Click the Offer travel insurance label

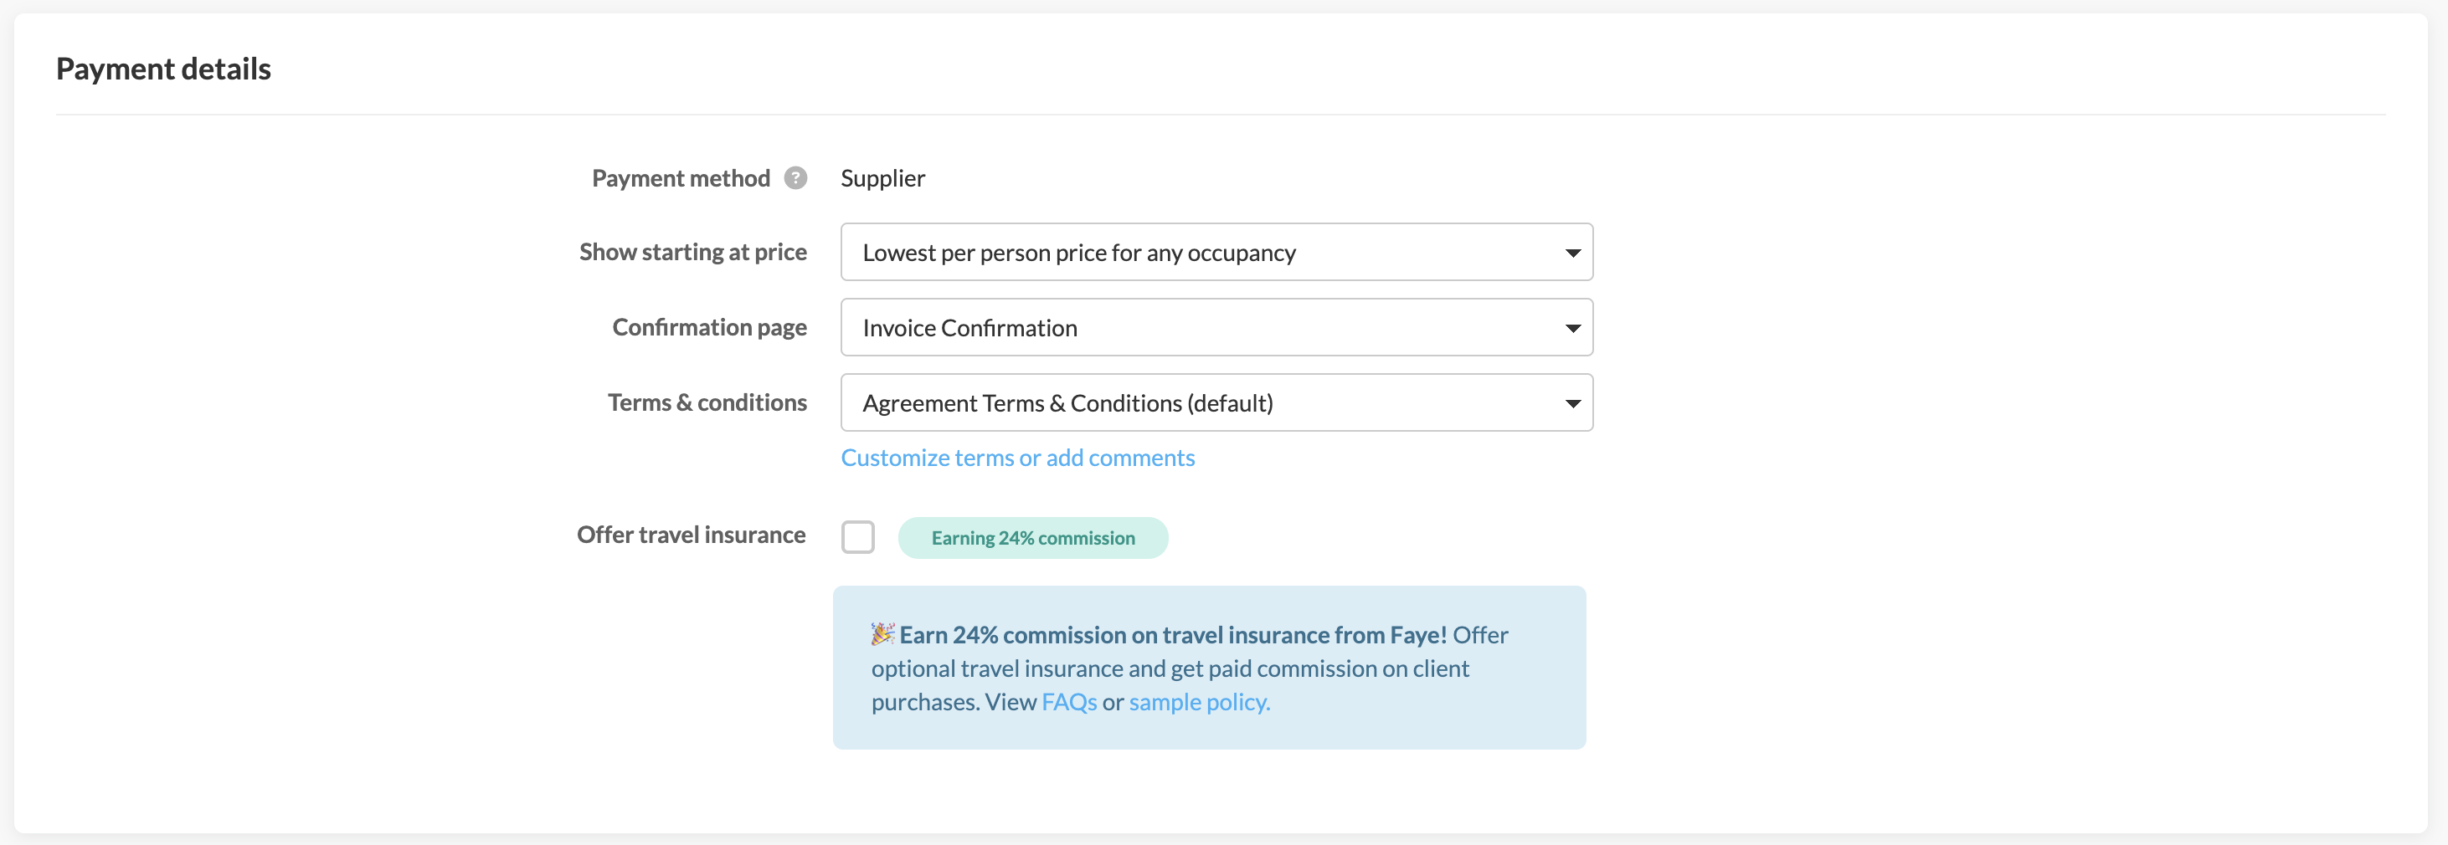[691, 535]
